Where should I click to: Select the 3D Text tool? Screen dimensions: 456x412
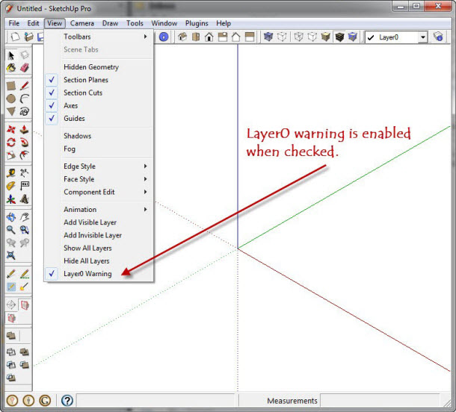click(x=25, y=199)
